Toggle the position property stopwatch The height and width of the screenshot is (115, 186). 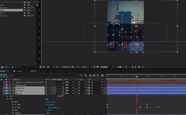[13, 105]
